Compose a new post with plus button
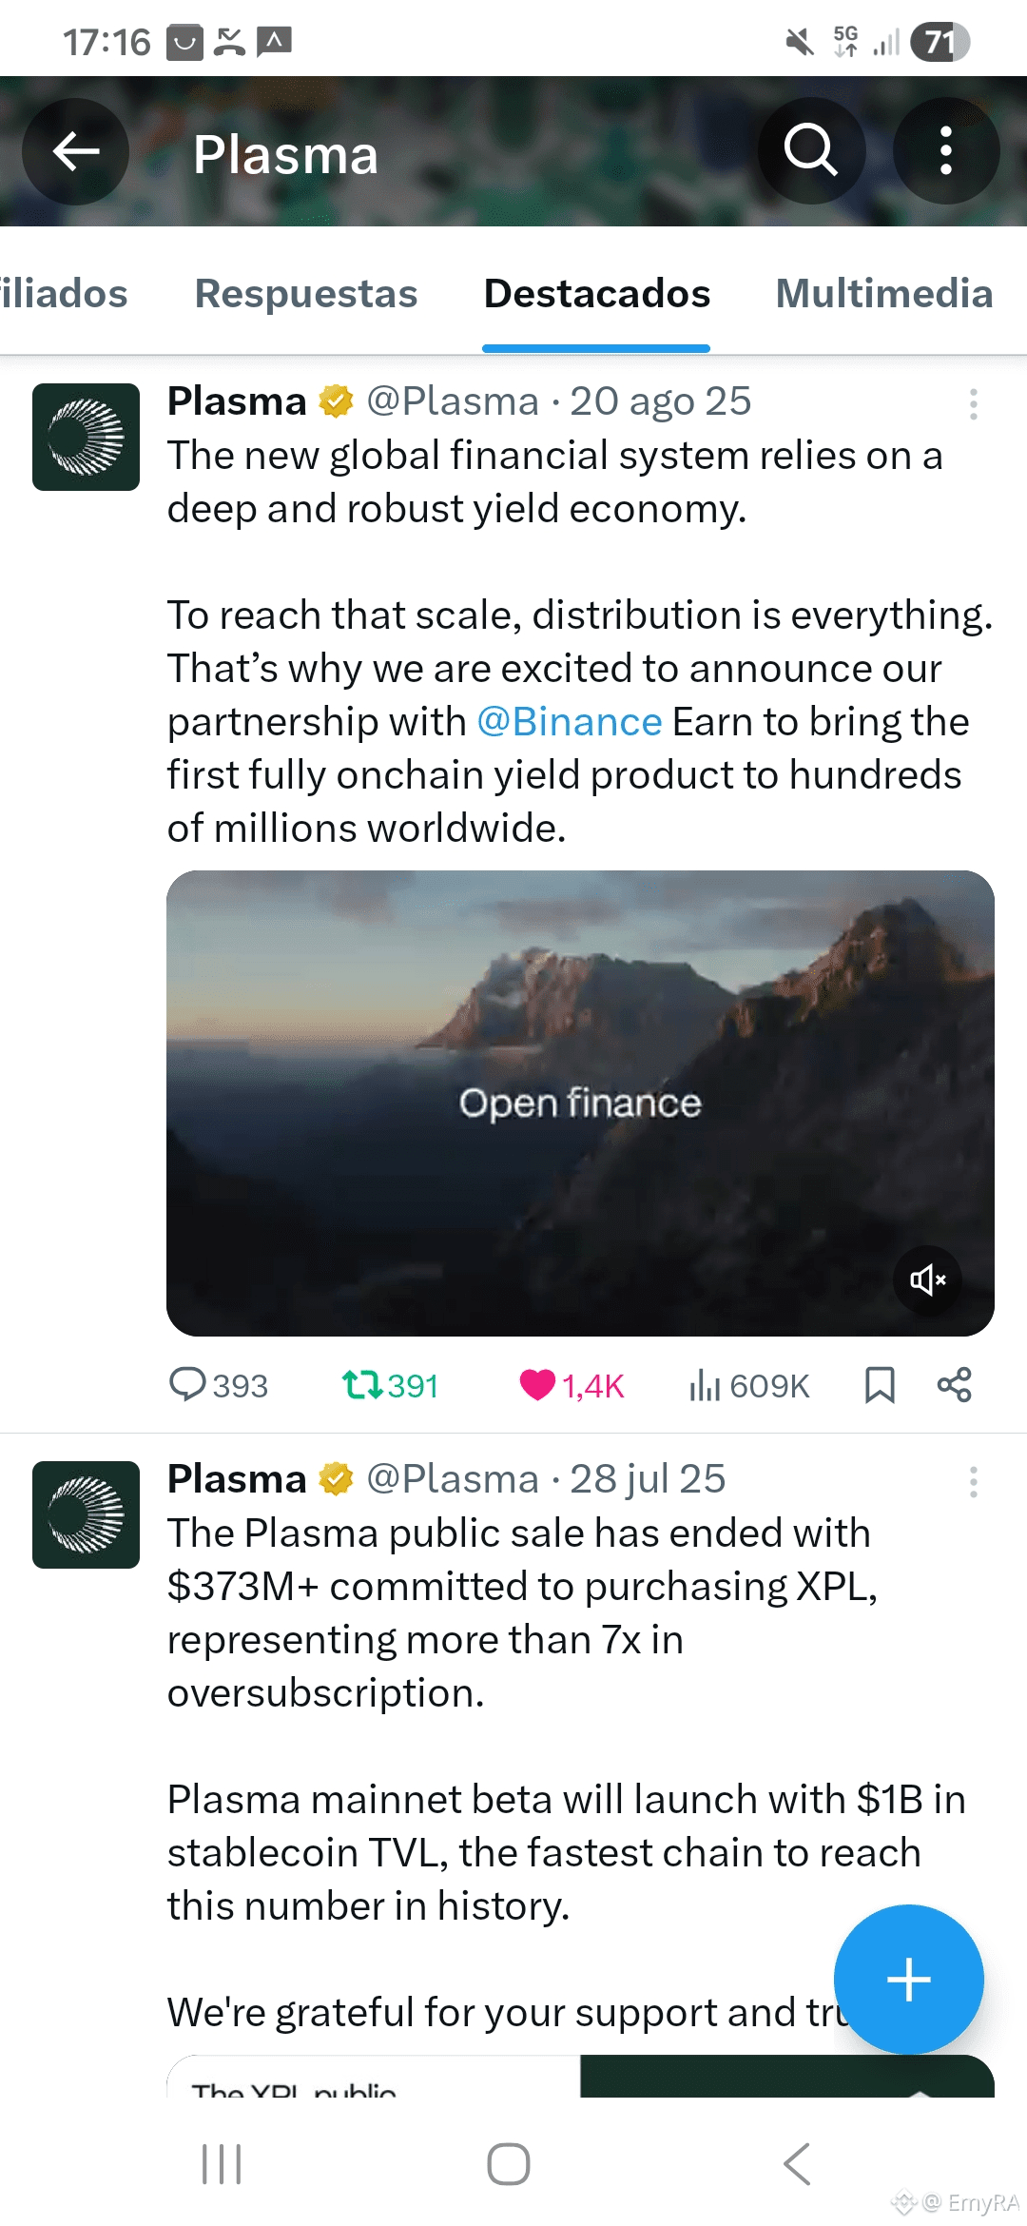Image resolution: width=1027 pixels, height=2226 pixels. coord(908,1980)
